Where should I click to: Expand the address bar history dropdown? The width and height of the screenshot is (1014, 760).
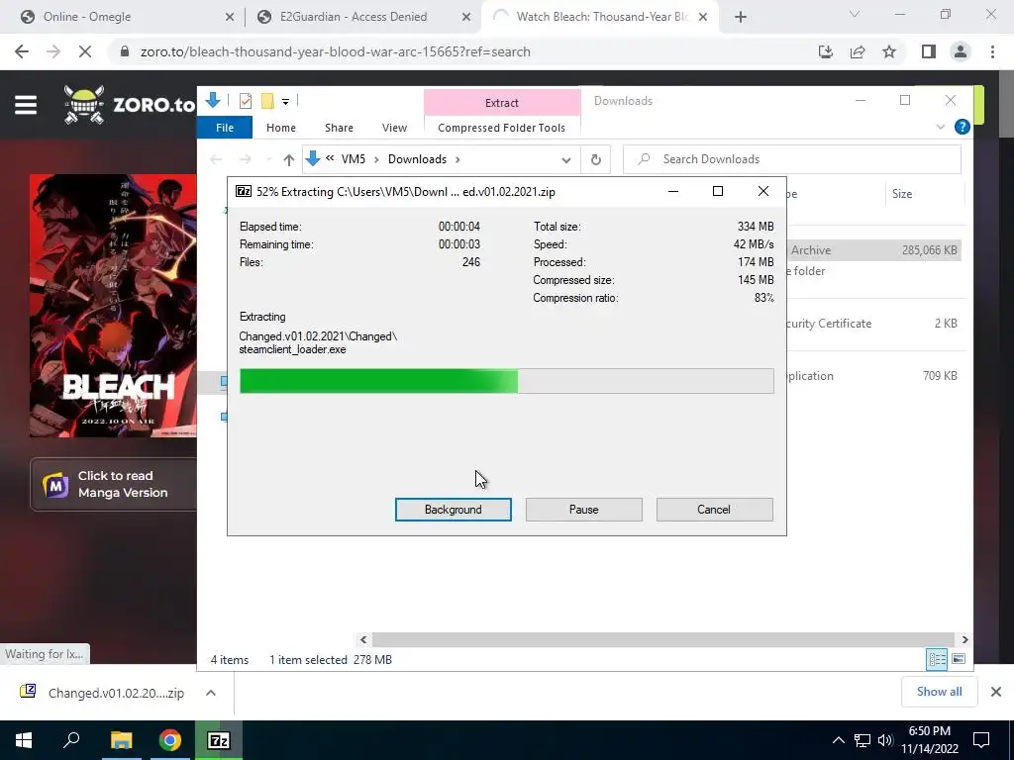(565, 159)
